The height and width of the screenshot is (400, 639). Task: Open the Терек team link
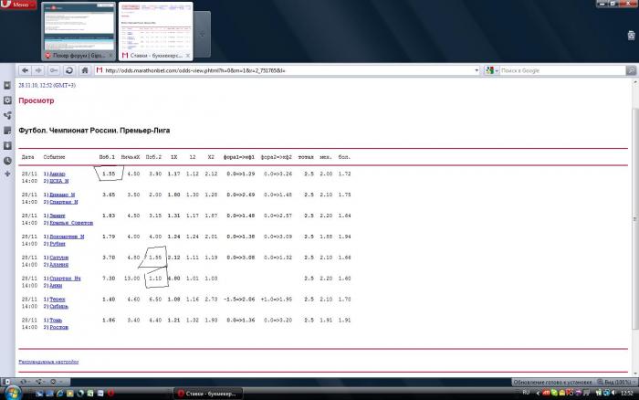coord(58,300)
